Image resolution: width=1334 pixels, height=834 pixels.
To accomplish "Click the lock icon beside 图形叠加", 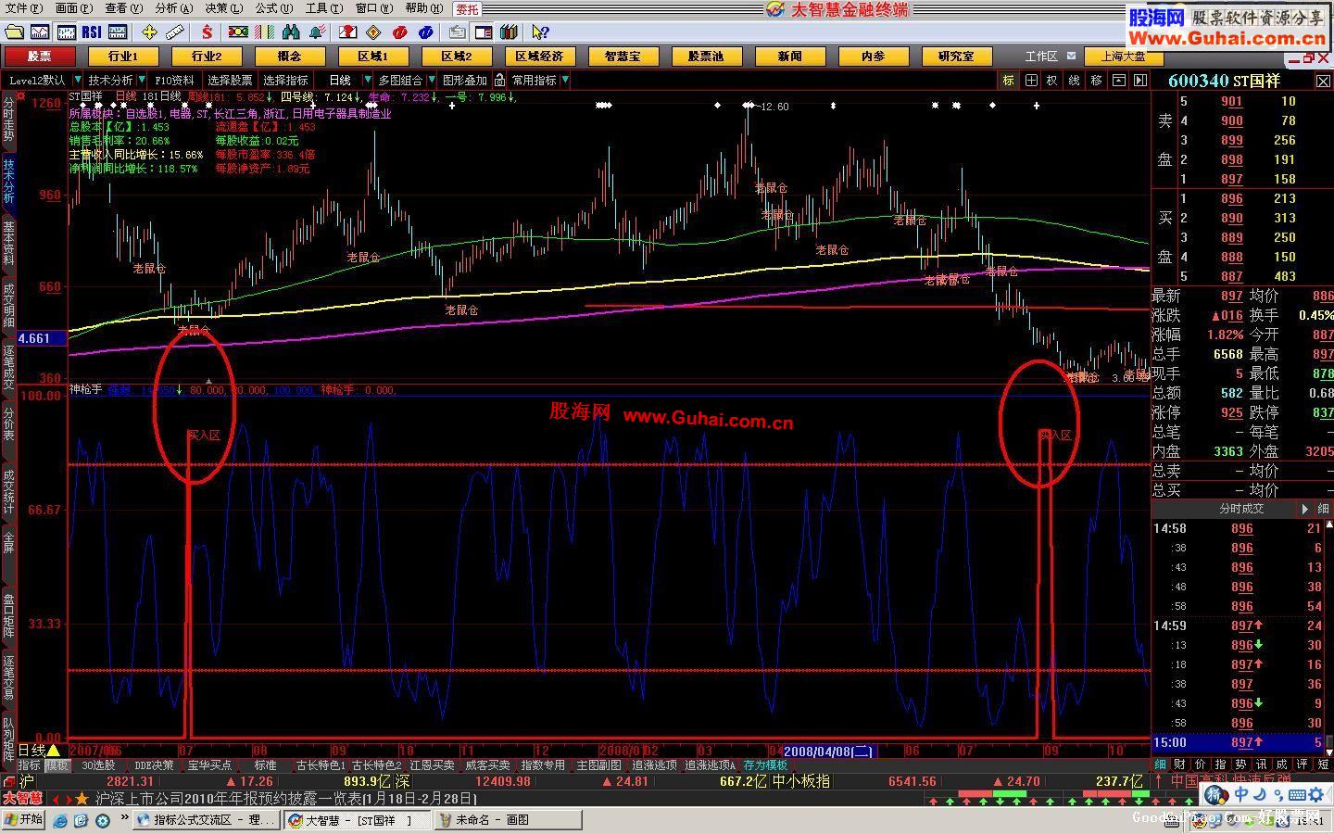I will click(500, 81).
